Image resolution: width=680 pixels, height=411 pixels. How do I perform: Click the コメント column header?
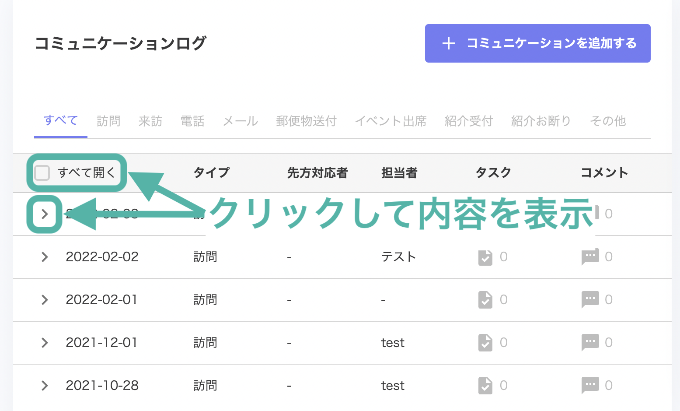coord(604,173)
